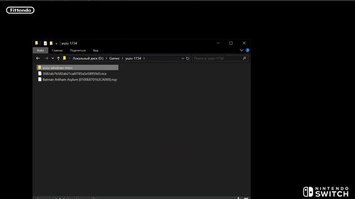This screenshot has height=199, width=355.
Task: Expand the address bar history dropdown
Action: pyautogui.click(x=182, y=59)
